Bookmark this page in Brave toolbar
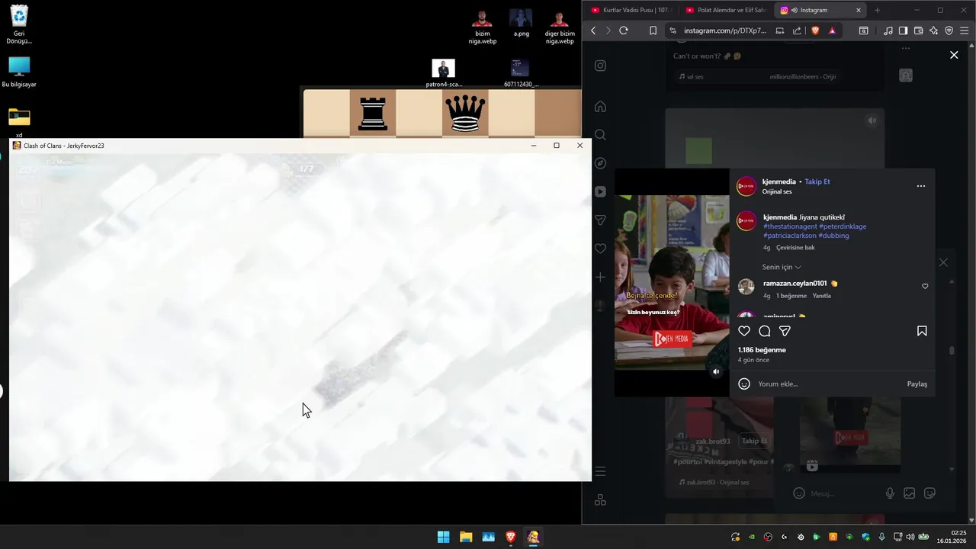This screenshot has width=976, height=549. click(x=653, y=30)
